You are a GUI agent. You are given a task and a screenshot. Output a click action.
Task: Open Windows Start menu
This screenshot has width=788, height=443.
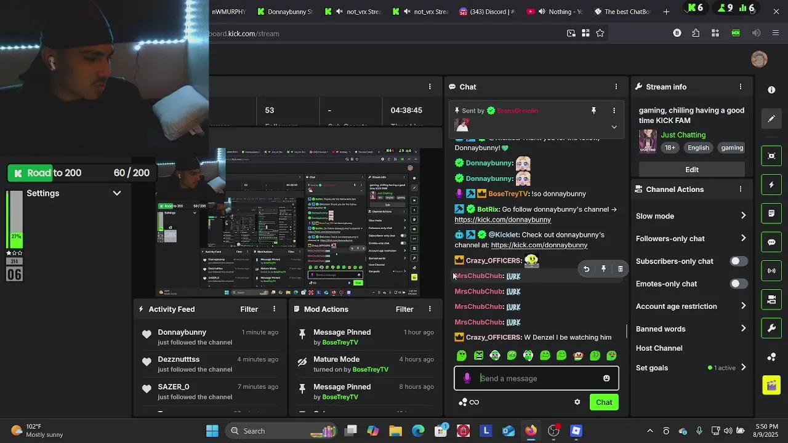[x=212, y=431]
